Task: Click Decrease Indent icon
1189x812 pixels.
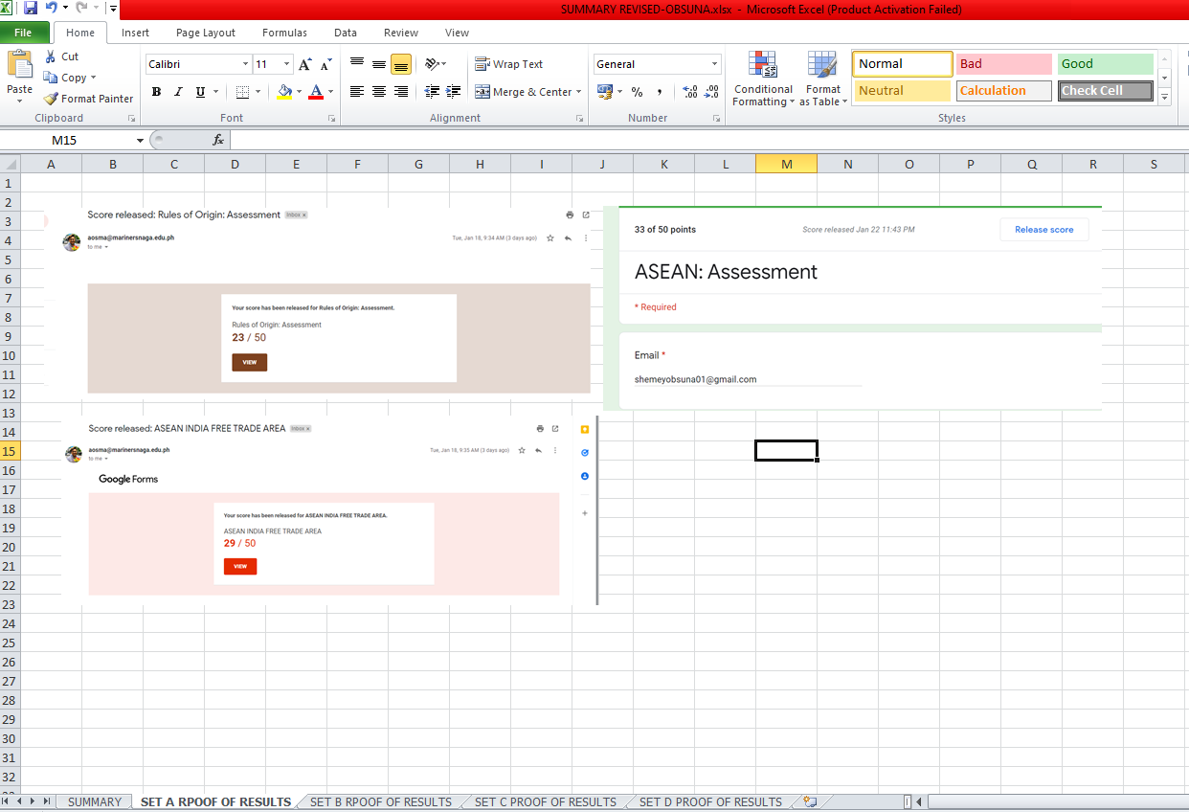Action: pyautogui.click(x=432, y=92)
